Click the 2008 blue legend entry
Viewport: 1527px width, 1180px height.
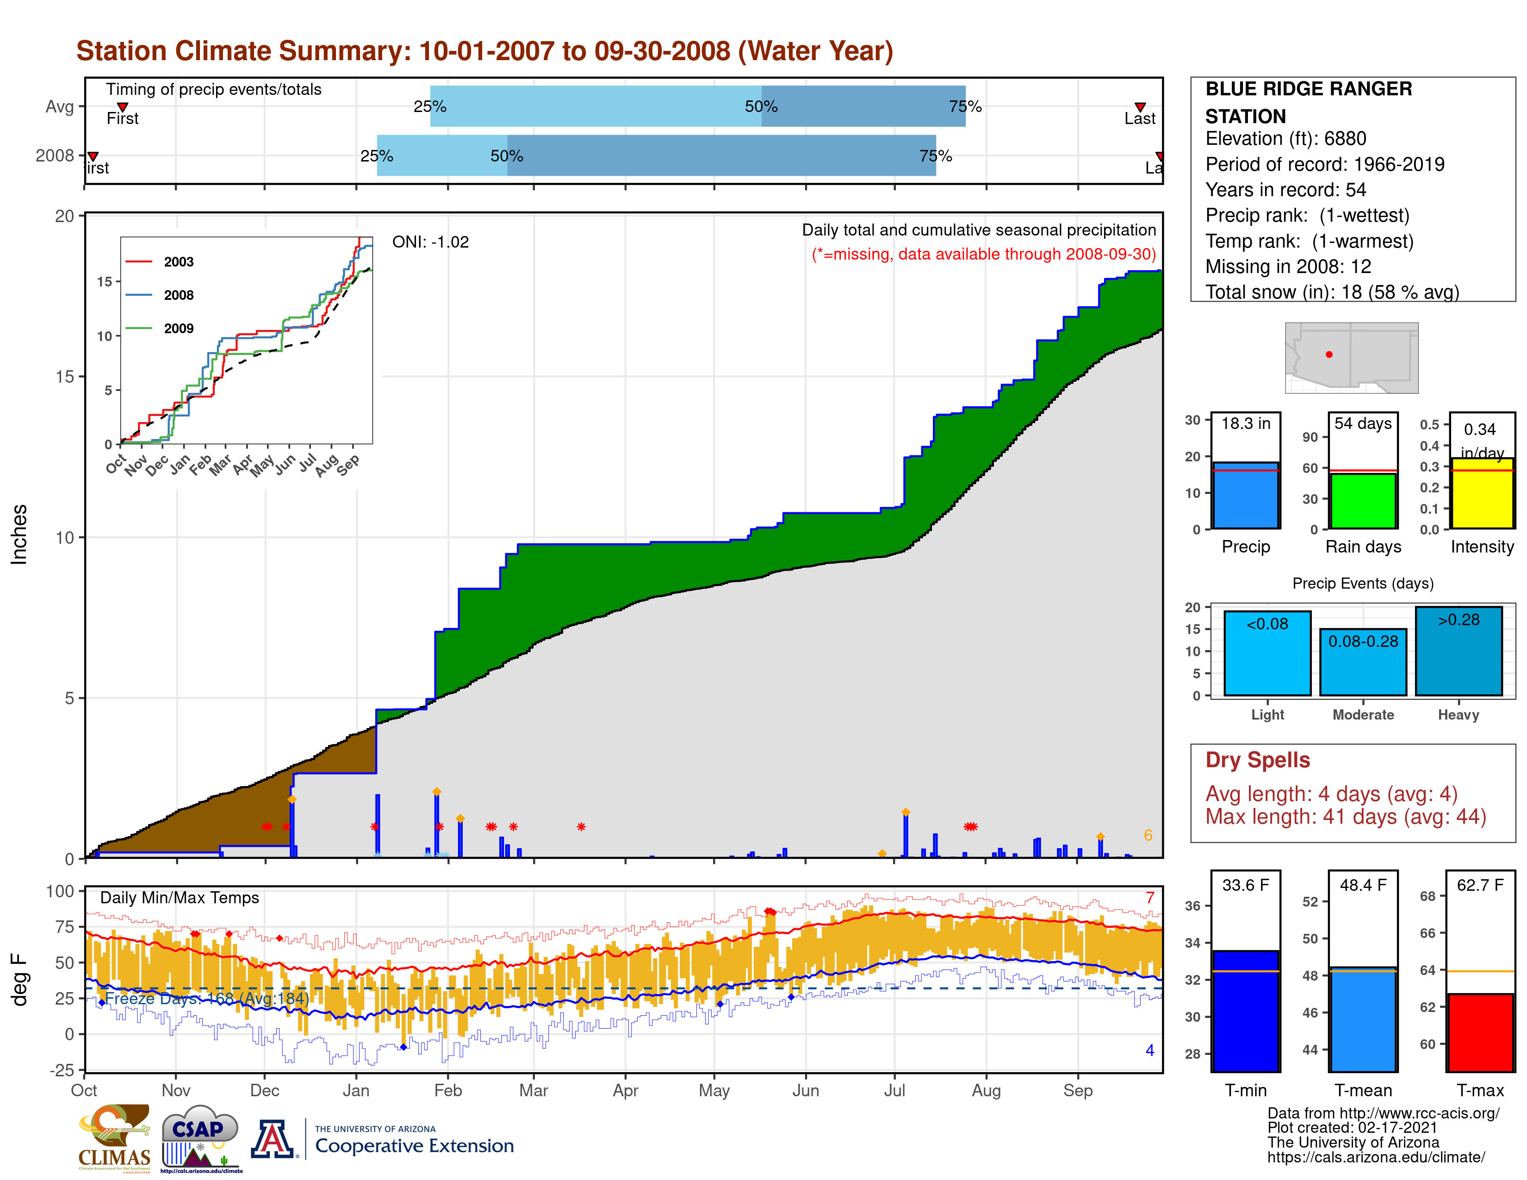click(x=160, y=295)
